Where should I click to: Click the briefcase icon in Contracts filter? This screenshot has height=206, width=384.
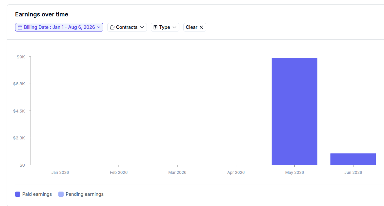pyautogui.click(x=112, y=27)
